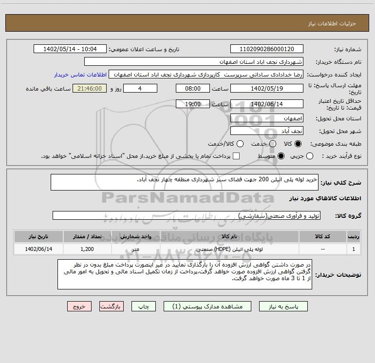The image size is (375, 363).
Task: Click the ردیف column header
Action: tap(354, 237)
